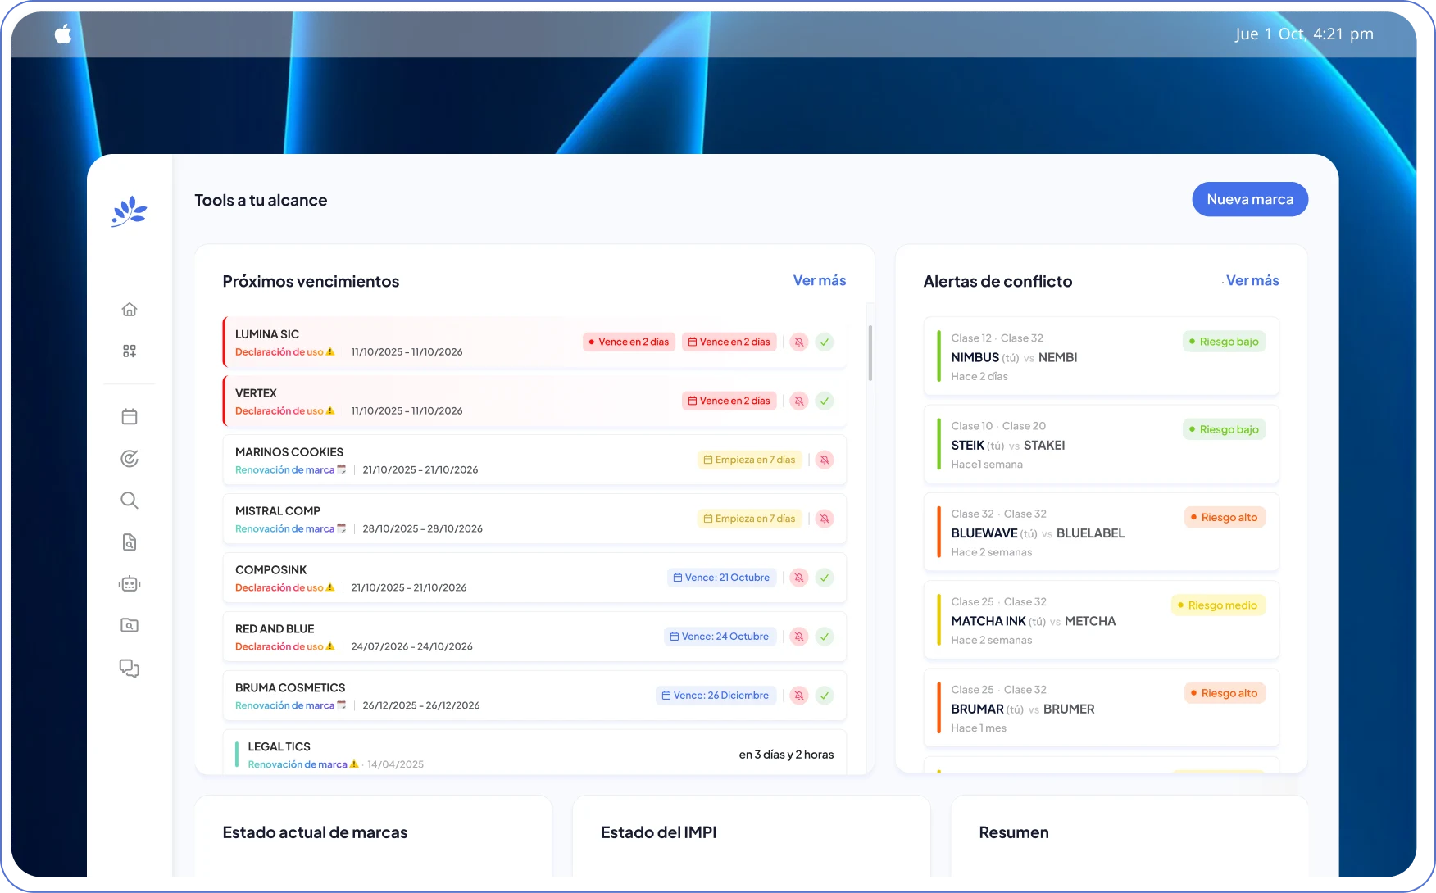This screenshot has width=1436, height=893.
Task: Mute notifications for LUMINA SIC
Action: (x=798, y=342)
